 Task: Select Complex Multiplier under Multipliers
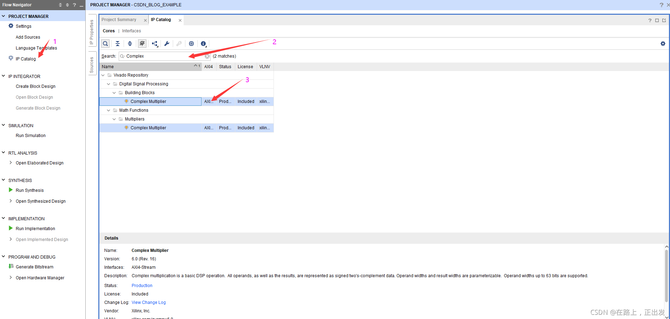point(149,128)
